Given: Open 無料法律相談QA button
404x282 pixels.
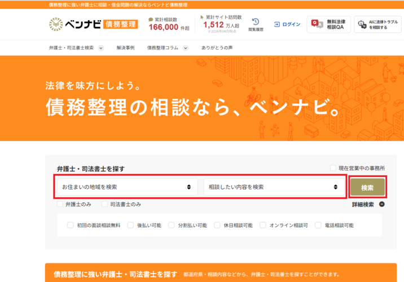Looking at the screenshot, I should [328, 24].
